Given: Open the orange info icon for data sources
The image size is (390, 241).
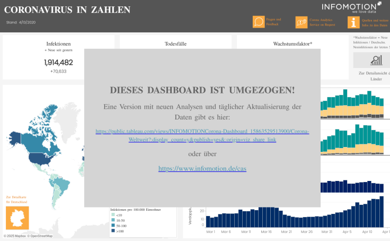Looking at the screenshot, I should (353, 22).
